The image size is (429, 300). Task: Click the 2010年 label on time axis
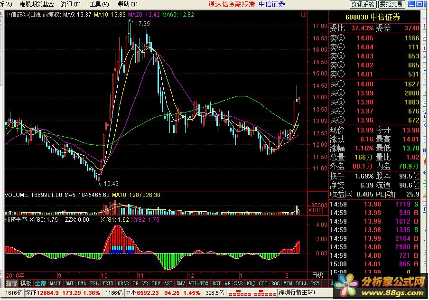point(15,276)
